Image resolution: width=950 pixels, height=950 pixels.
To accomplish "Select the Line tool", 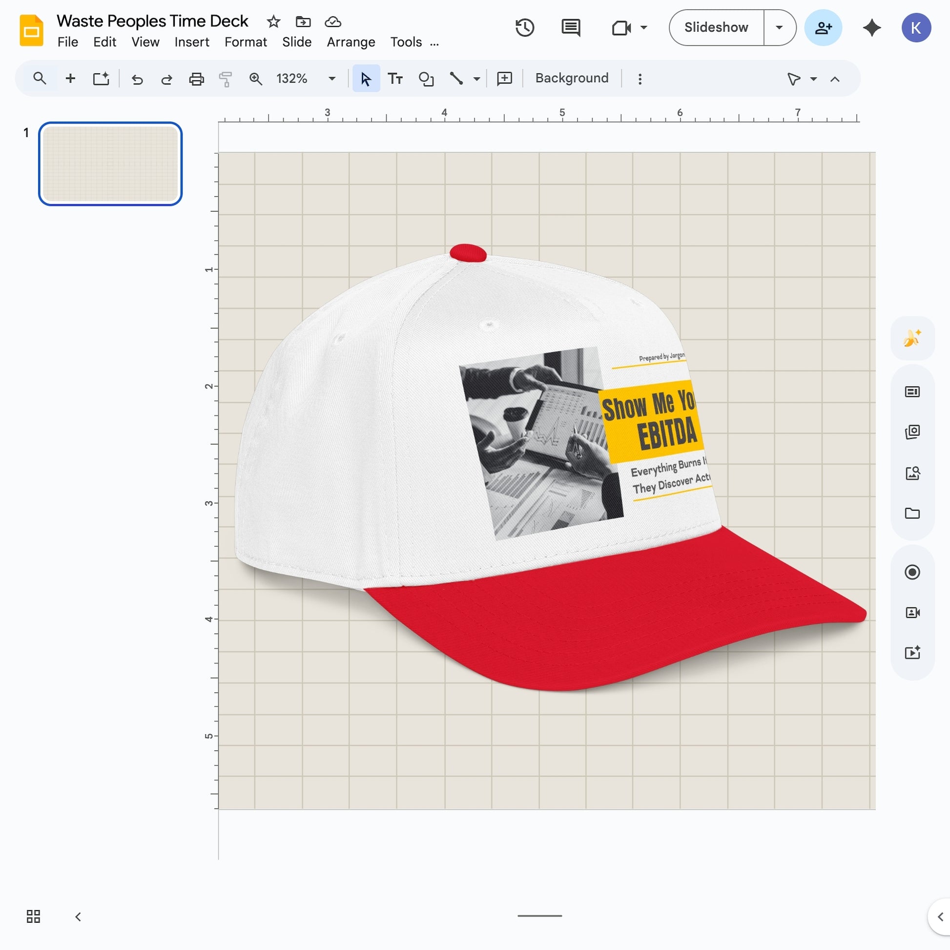I will click(x=456, y=79).
